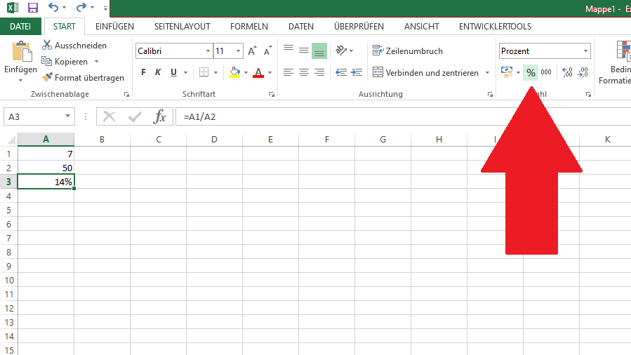Click the thousands separator 000 icon
This screenshot has width=631, height=355.
click(x=546, y=72)
